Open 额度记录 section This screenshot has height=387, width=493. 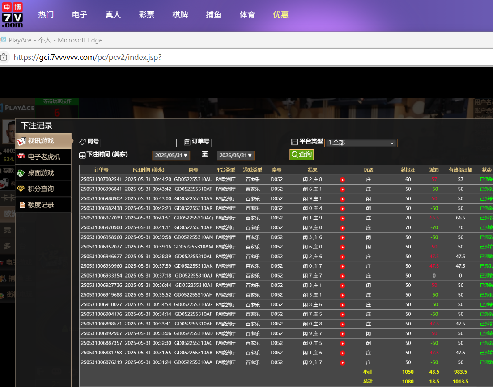point(43,205)
